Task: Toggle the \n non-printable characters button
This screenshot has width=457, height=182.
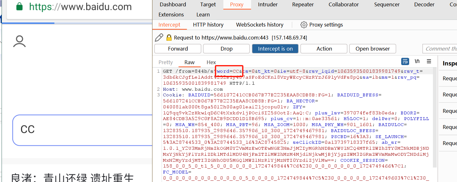Action: tap(417, 61)
